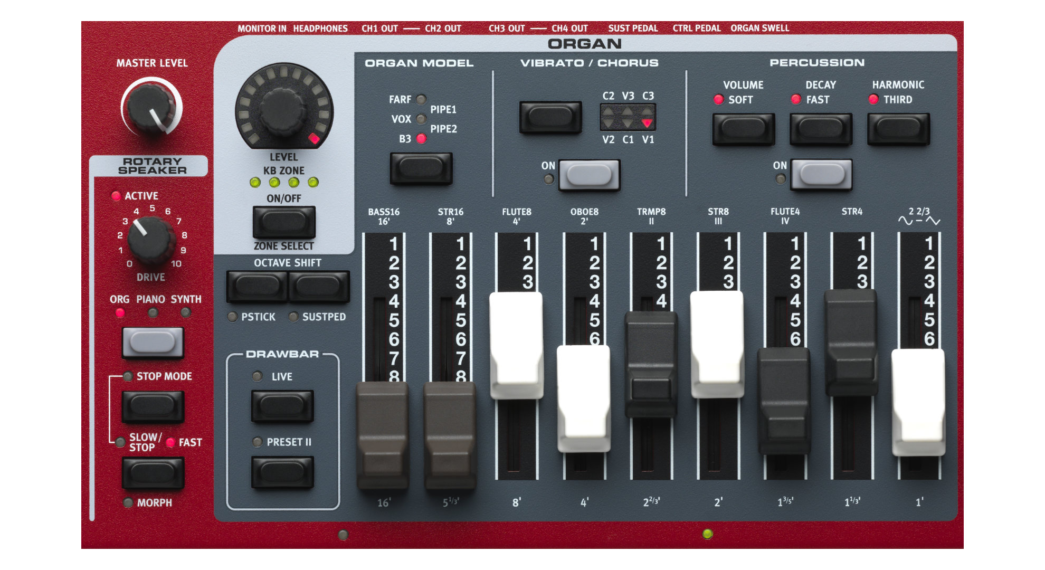1045x570 pixels.
Task: Click the PIPE2 organ model label
Action: 443,129
